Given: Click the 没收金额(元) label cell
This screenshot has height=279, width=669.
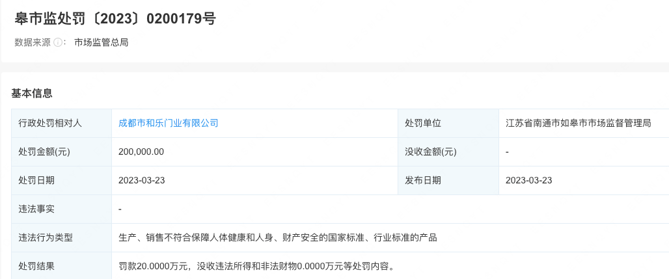Looking at the screenshot, I should click(431, 152).
